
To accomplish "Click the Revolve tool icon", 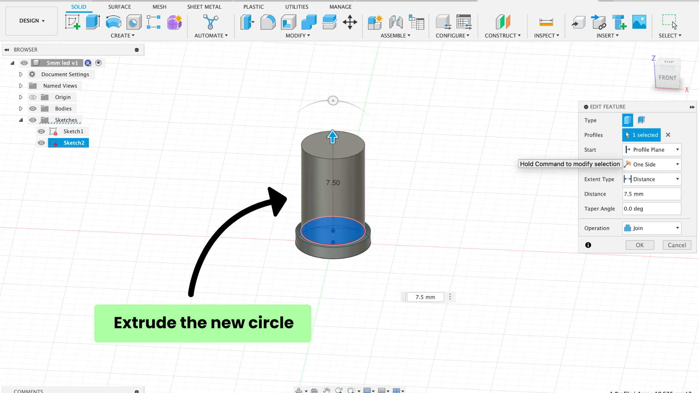I will pyautogui.click(x=113, y=22).
